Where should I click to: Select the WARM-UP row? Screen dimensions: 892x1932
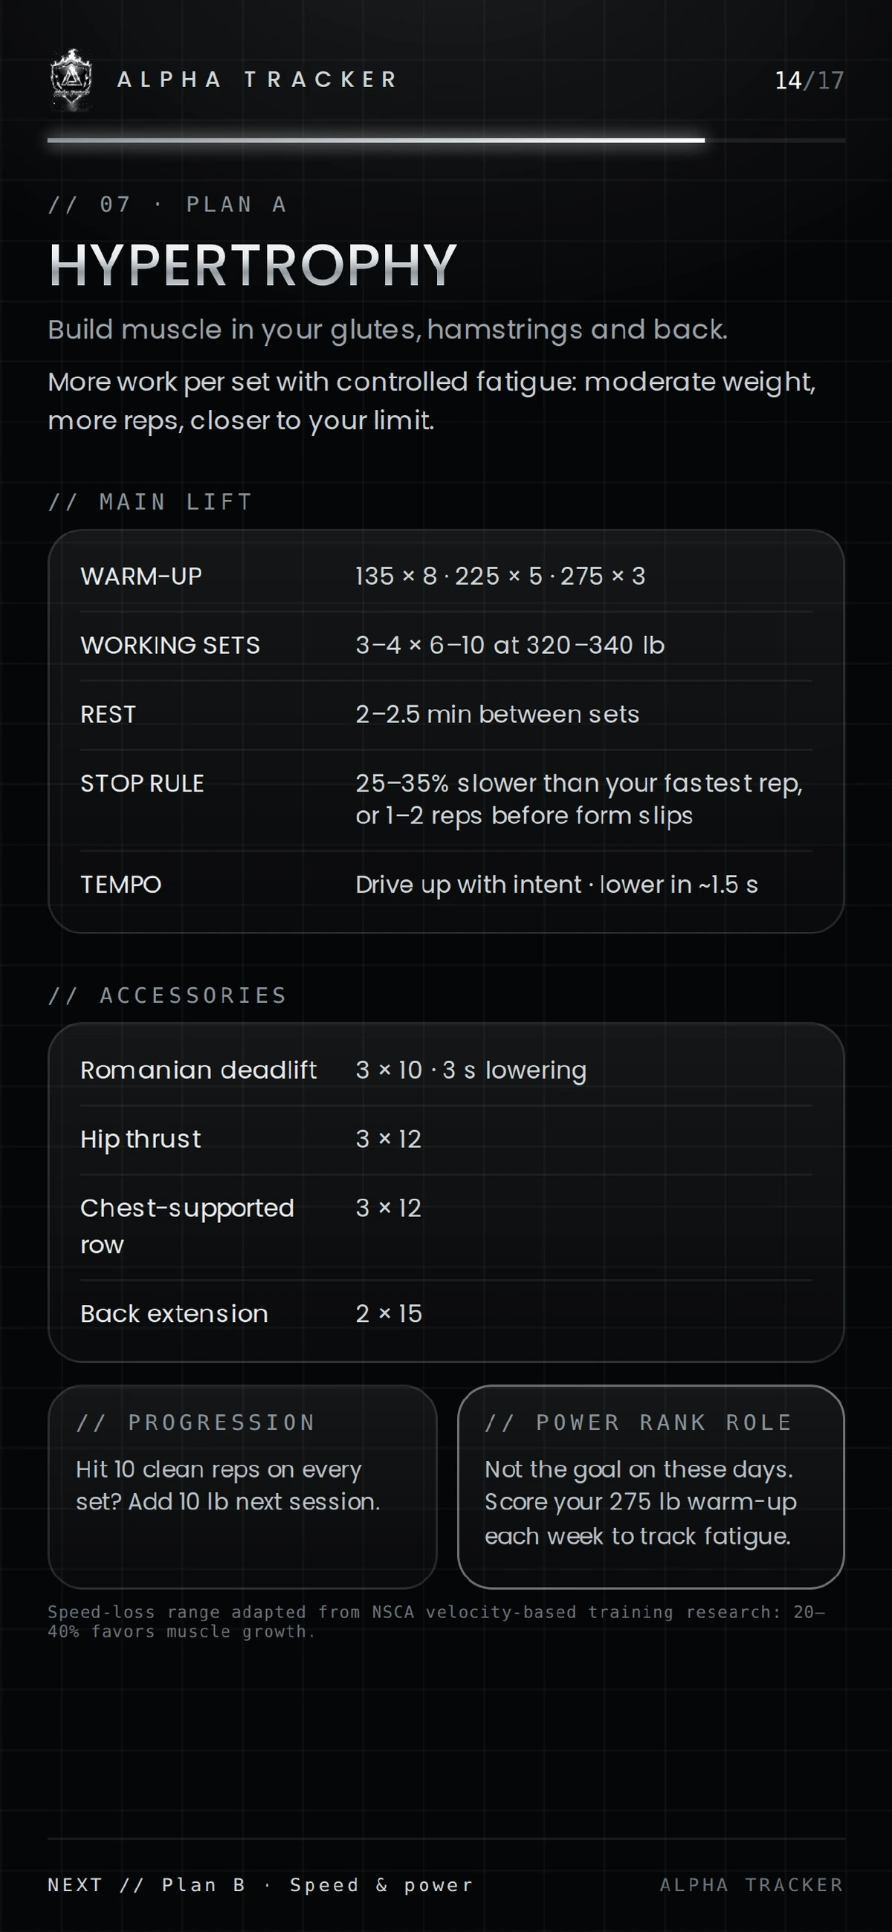(x=446, y=576)
